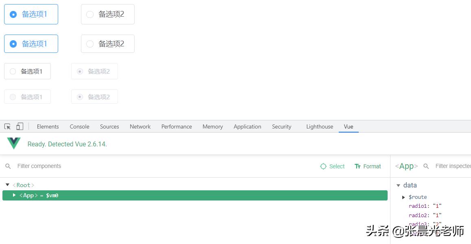
Task: Expand the $route property arrow
Action: pos(404,197)
